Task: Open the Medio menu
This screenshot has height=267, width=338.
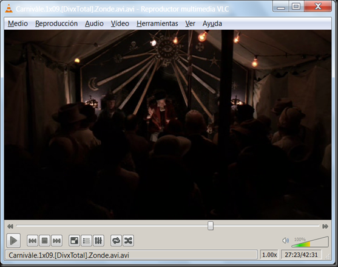Action: click(18, 24)
